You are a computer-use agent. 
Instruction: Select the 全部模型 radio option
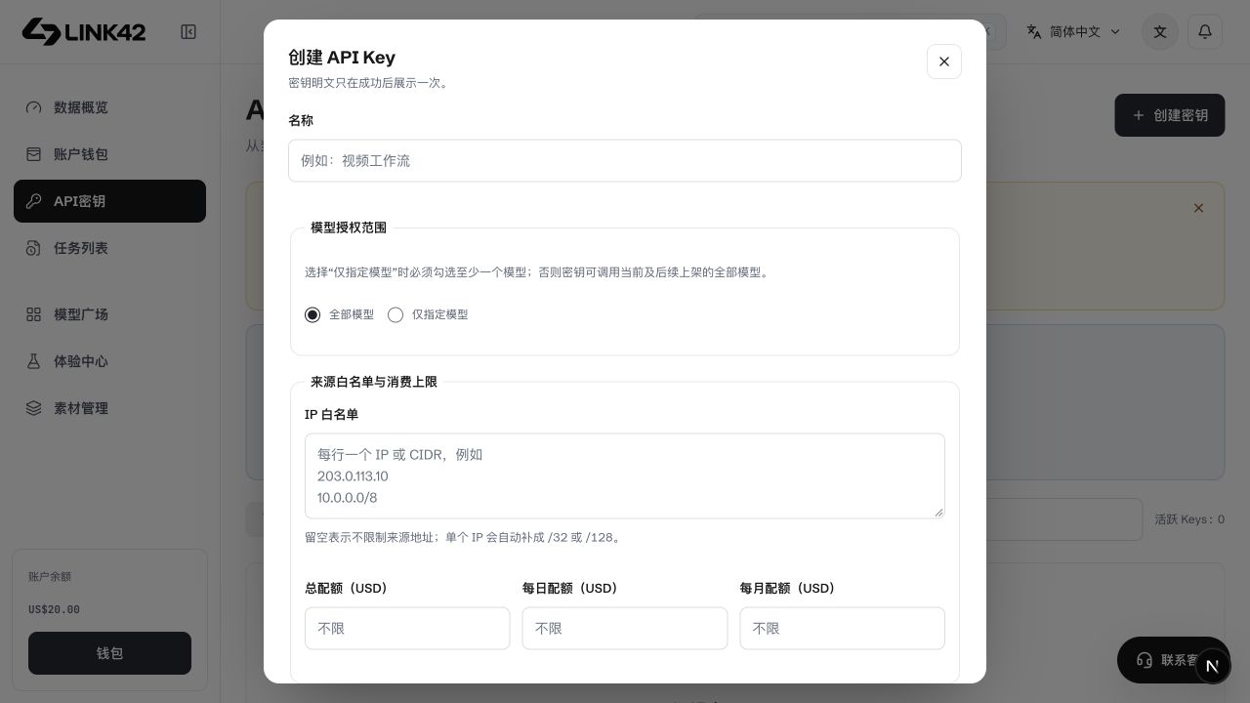click(x=312, y=314)
